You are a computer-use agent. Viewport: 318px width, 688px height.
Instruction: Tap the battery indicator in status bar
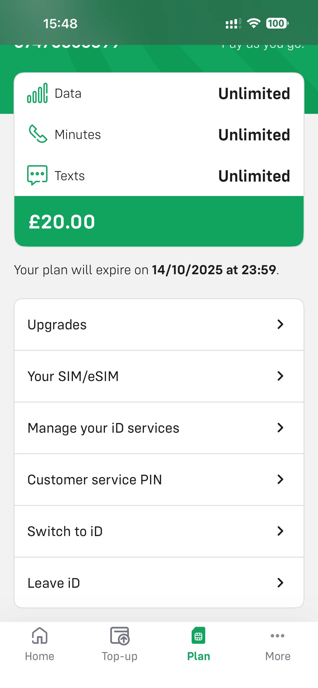tap(277, 23)
